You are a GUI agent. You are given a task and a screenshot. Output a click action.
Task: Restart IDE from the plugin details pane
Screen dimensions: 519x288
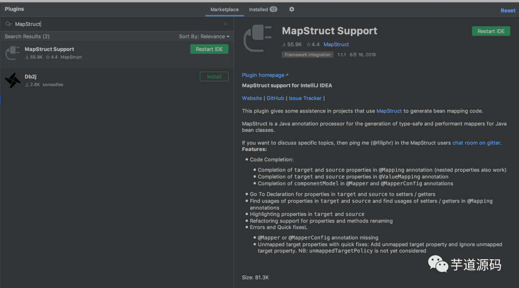pyautogui.click(x=491, y=31)
